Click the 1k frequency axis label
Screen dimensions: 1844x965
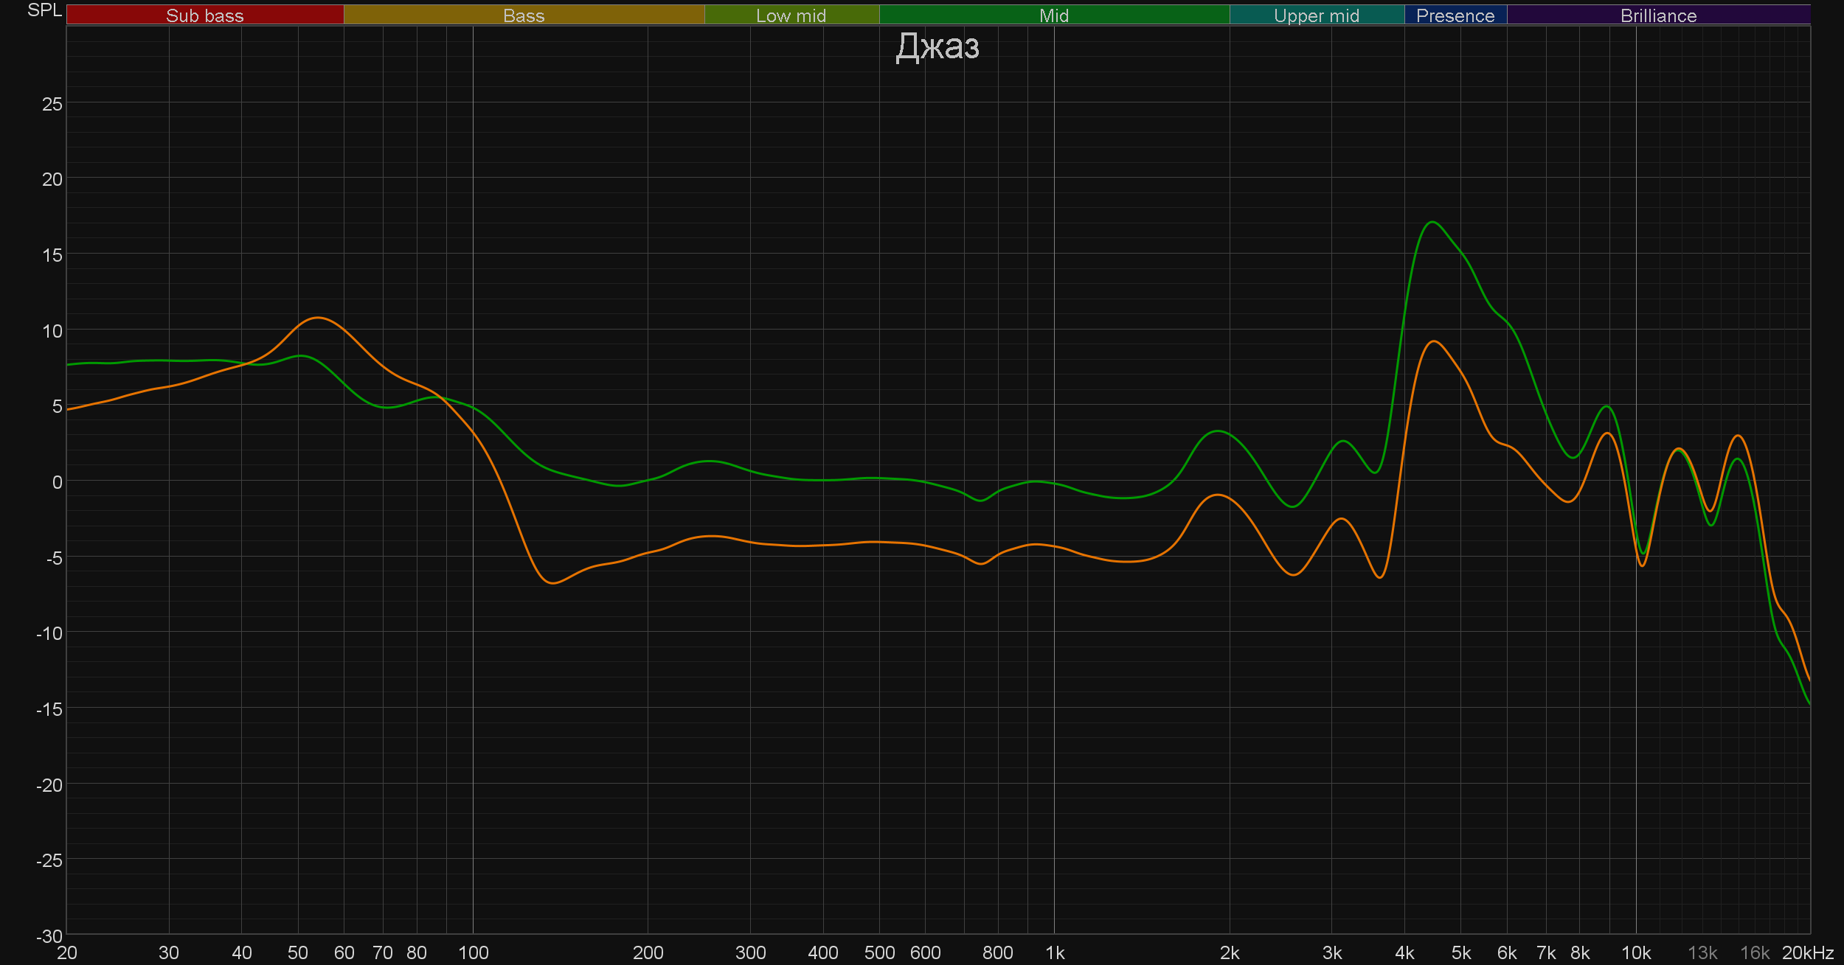pos(1055,953)
